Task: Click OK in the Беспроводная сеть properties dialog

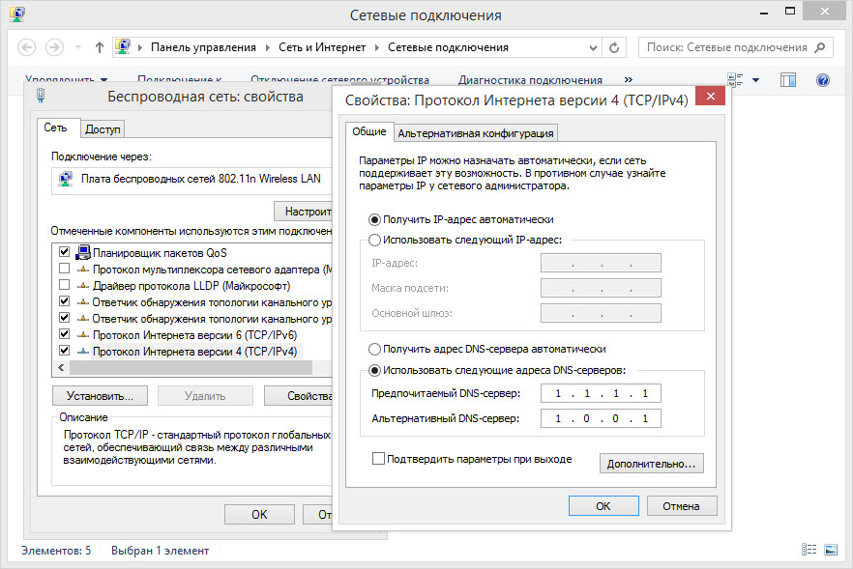Action: [259, 514]
